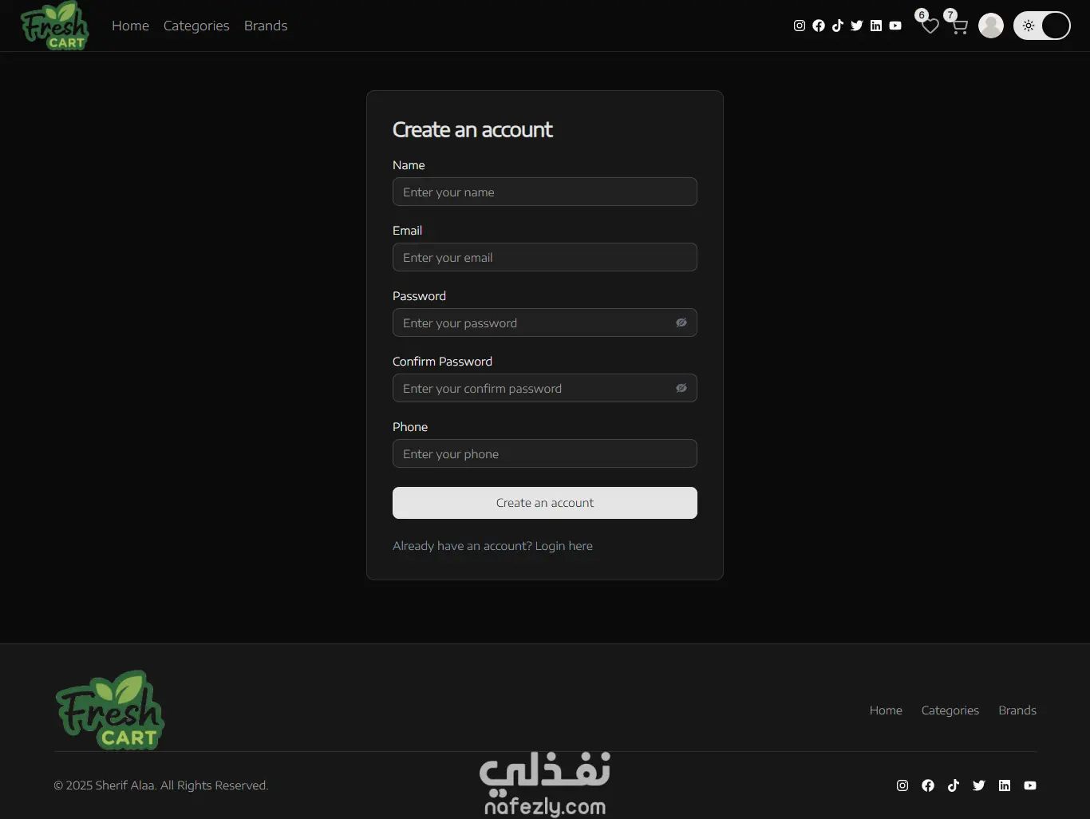Go to Brands in the top navigation

tap(266, 26)
